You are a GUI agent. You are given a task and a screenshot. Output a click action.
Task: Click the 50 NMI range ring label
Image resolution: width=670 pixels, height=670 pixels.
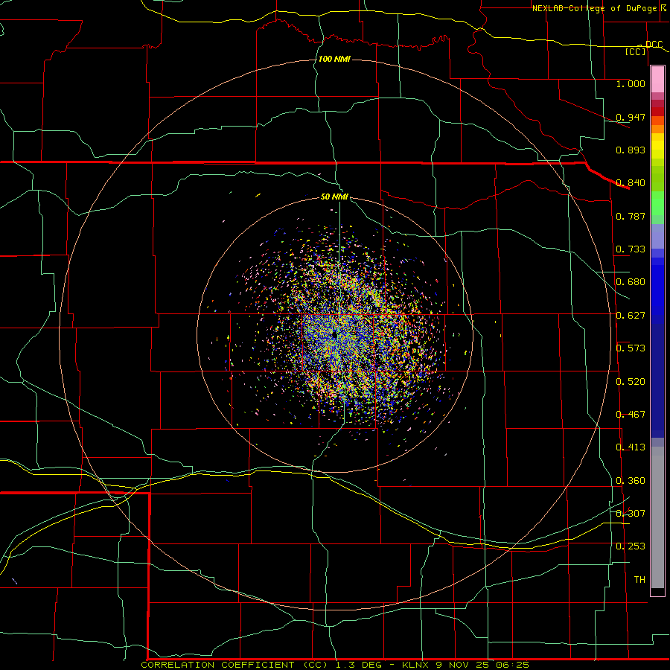334,197
